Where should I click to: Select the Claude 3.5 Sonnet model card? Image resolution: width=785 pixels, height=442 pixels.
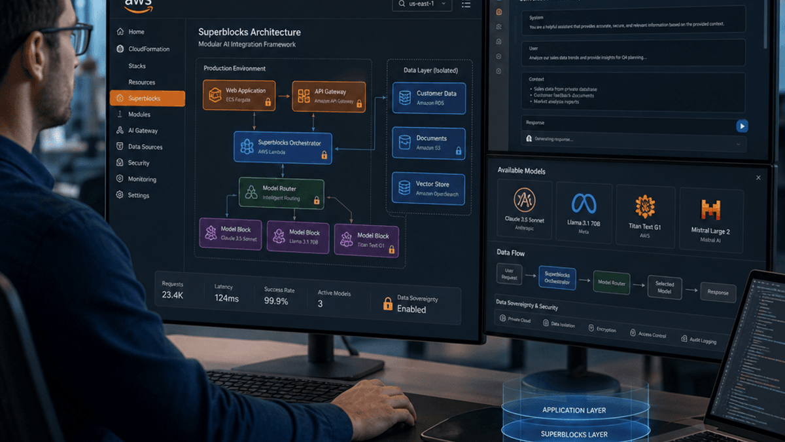[x=525, y=209]
